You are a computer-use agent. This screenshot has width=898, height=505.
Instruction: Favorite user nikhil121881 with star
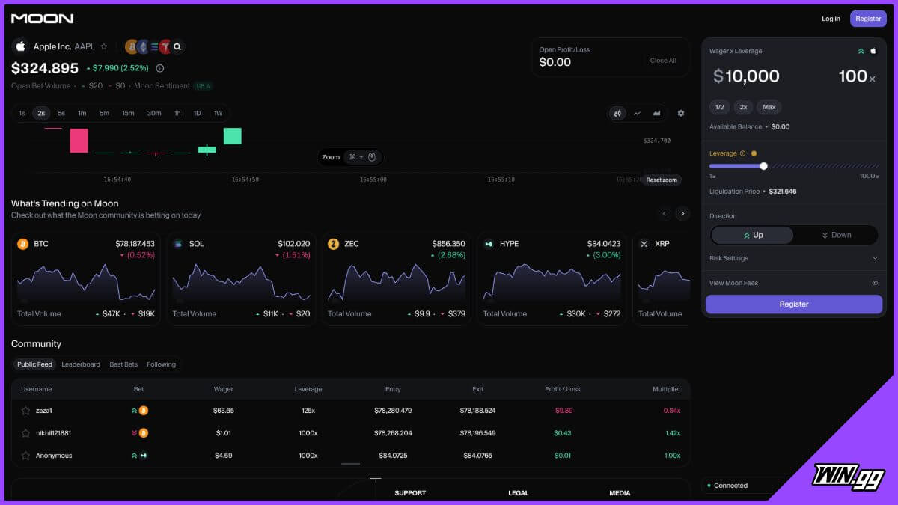coord(25,433)
